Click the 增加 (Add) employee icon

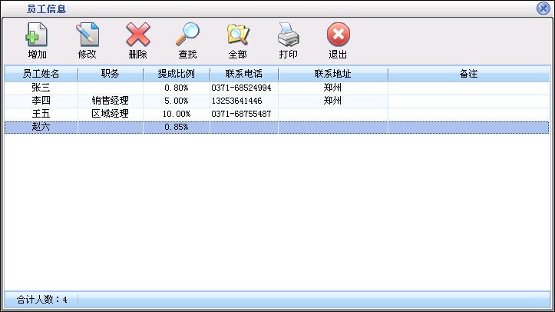pyautogui.click(x=37, y=36)
